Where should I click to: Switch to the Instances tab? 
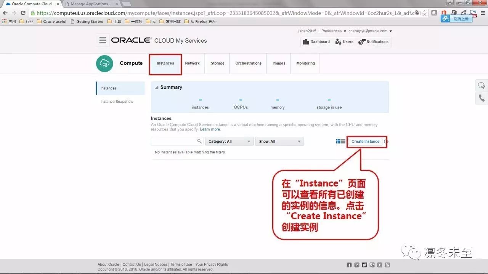click(x=165, y=64)
